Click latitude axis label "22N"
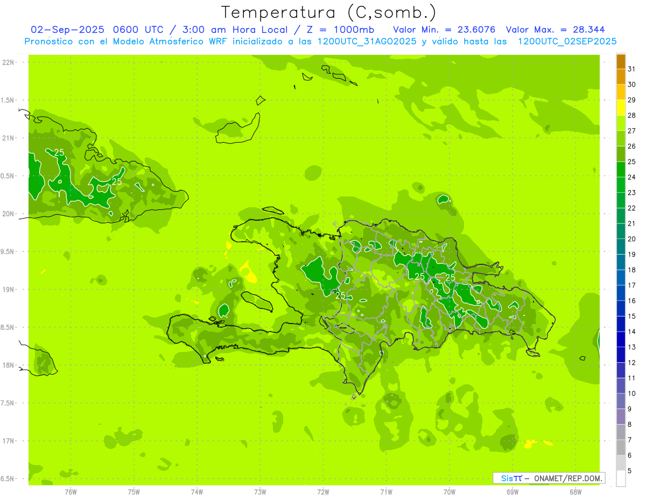 tap(8, 62)
